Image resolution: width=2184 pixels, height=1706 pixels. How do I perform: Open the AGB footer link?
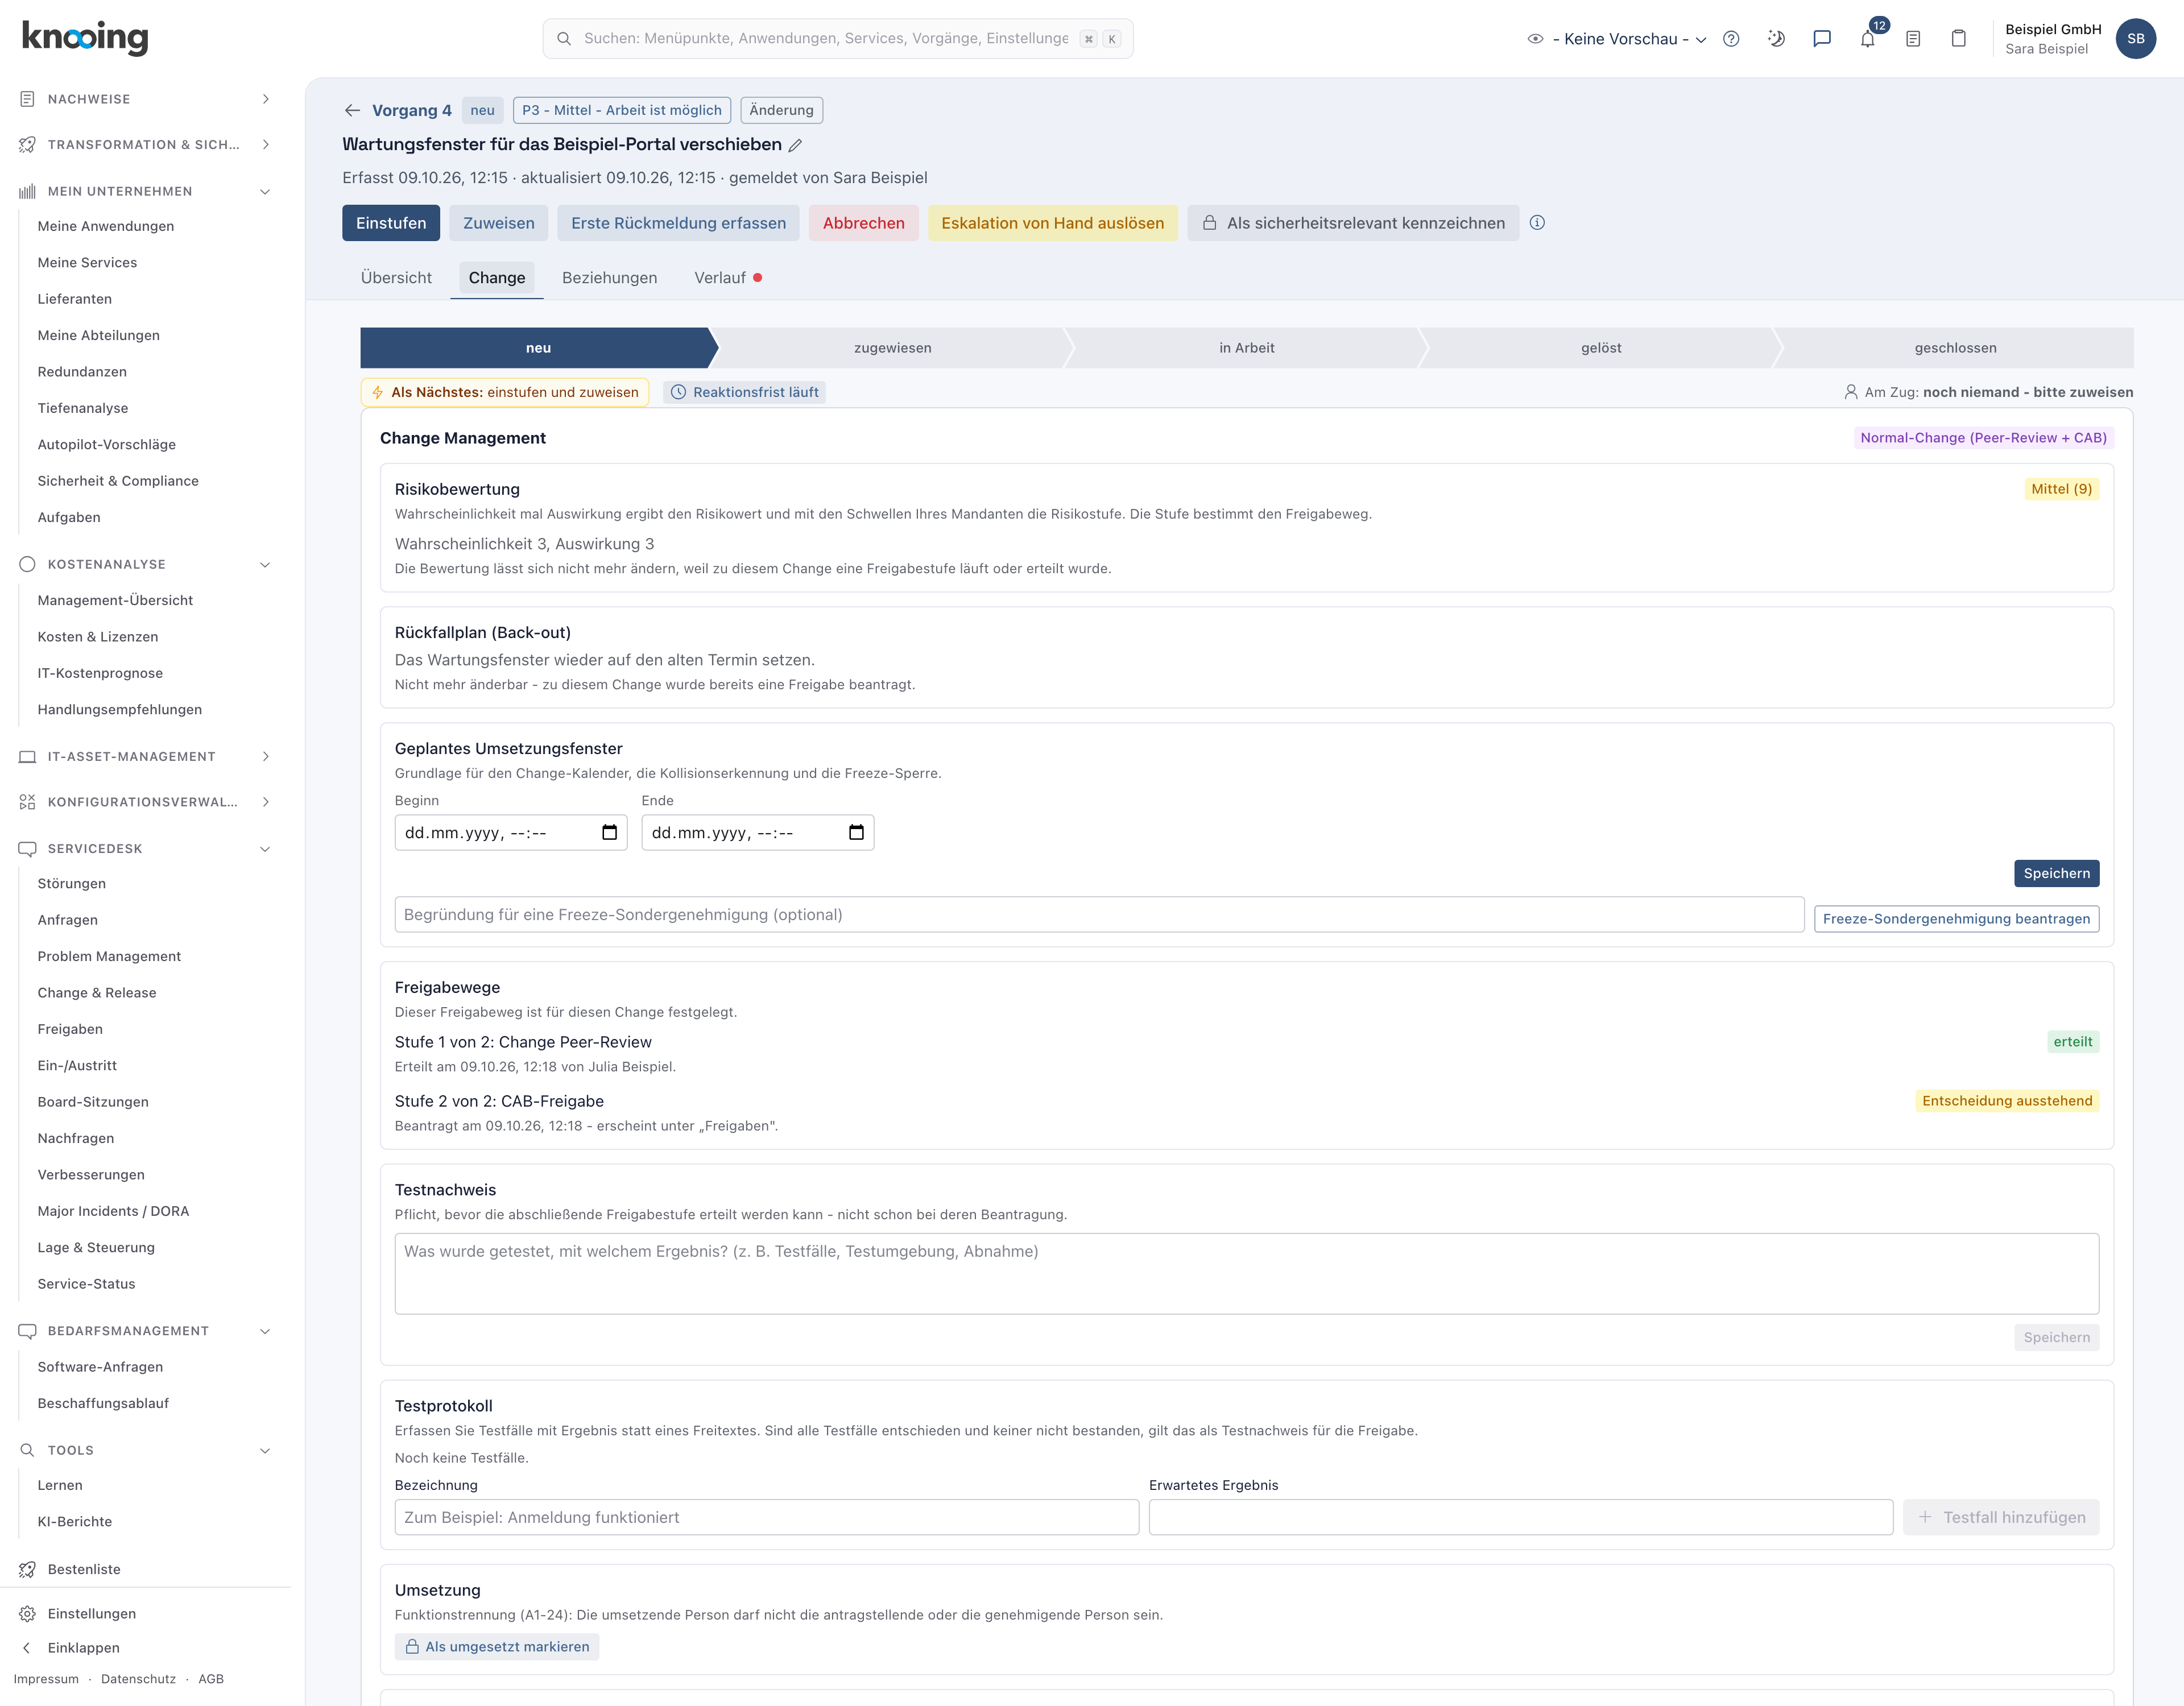(211, 1679)
